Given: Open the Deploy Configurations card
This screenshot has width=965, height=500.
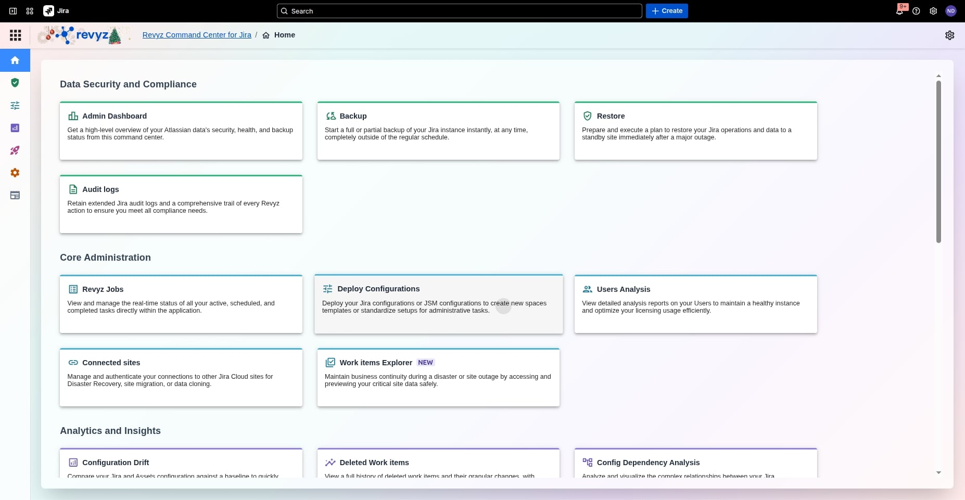Looking at the screenshot, I should coord(438,304).
